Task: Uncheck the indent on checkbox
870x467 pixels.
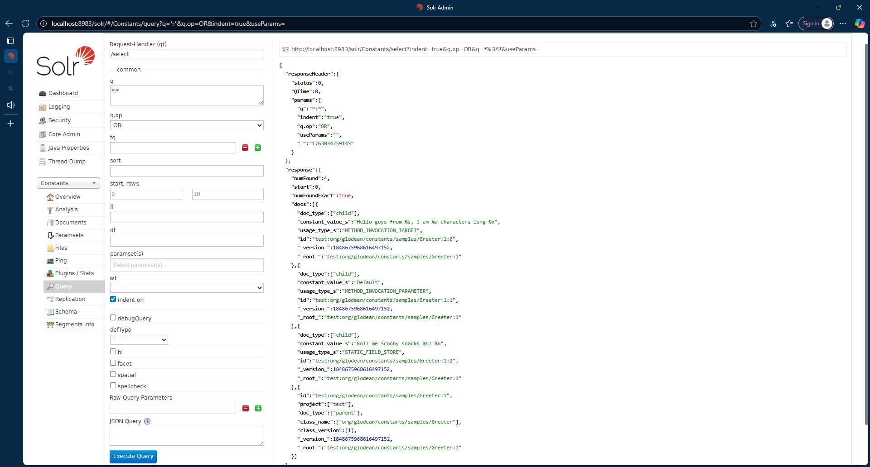Action: click(113, 299)
